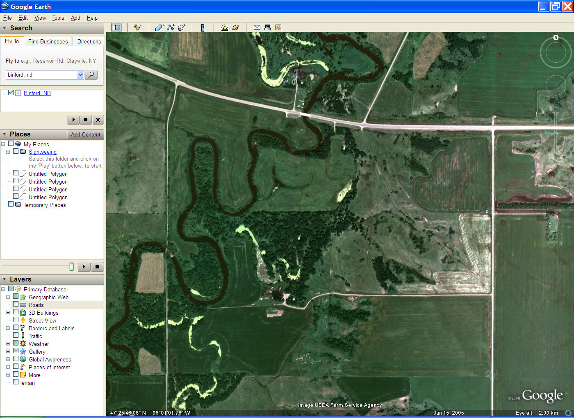Click the Traffic light layer icon
Image resolution: width=574 pixels, height=418 pixels.
tap(23, 336)
